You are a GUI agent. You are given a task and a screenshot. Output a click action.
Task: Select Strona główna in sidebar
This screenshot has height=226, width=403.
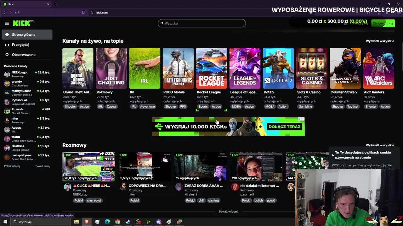click(x=27, y=35)
